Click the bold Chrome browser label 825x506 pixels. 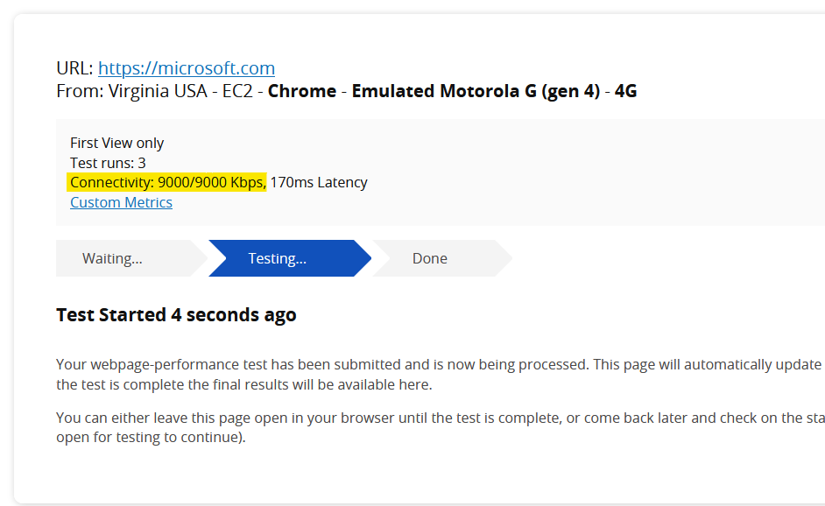[x=301, y=91]
